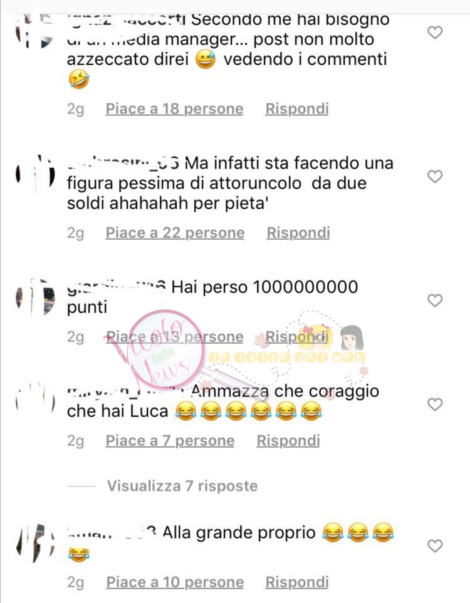Reply to the 'media manager' comment
This screenshot has height=603, width=470.
click(x=297, y=109)
